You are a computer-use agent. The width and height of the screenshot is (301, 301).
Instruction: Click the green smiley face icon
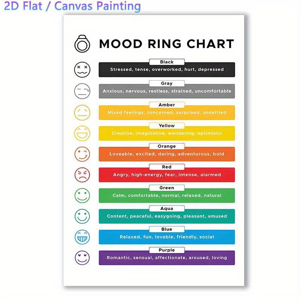pyautogui.click(x=82, y=195)
